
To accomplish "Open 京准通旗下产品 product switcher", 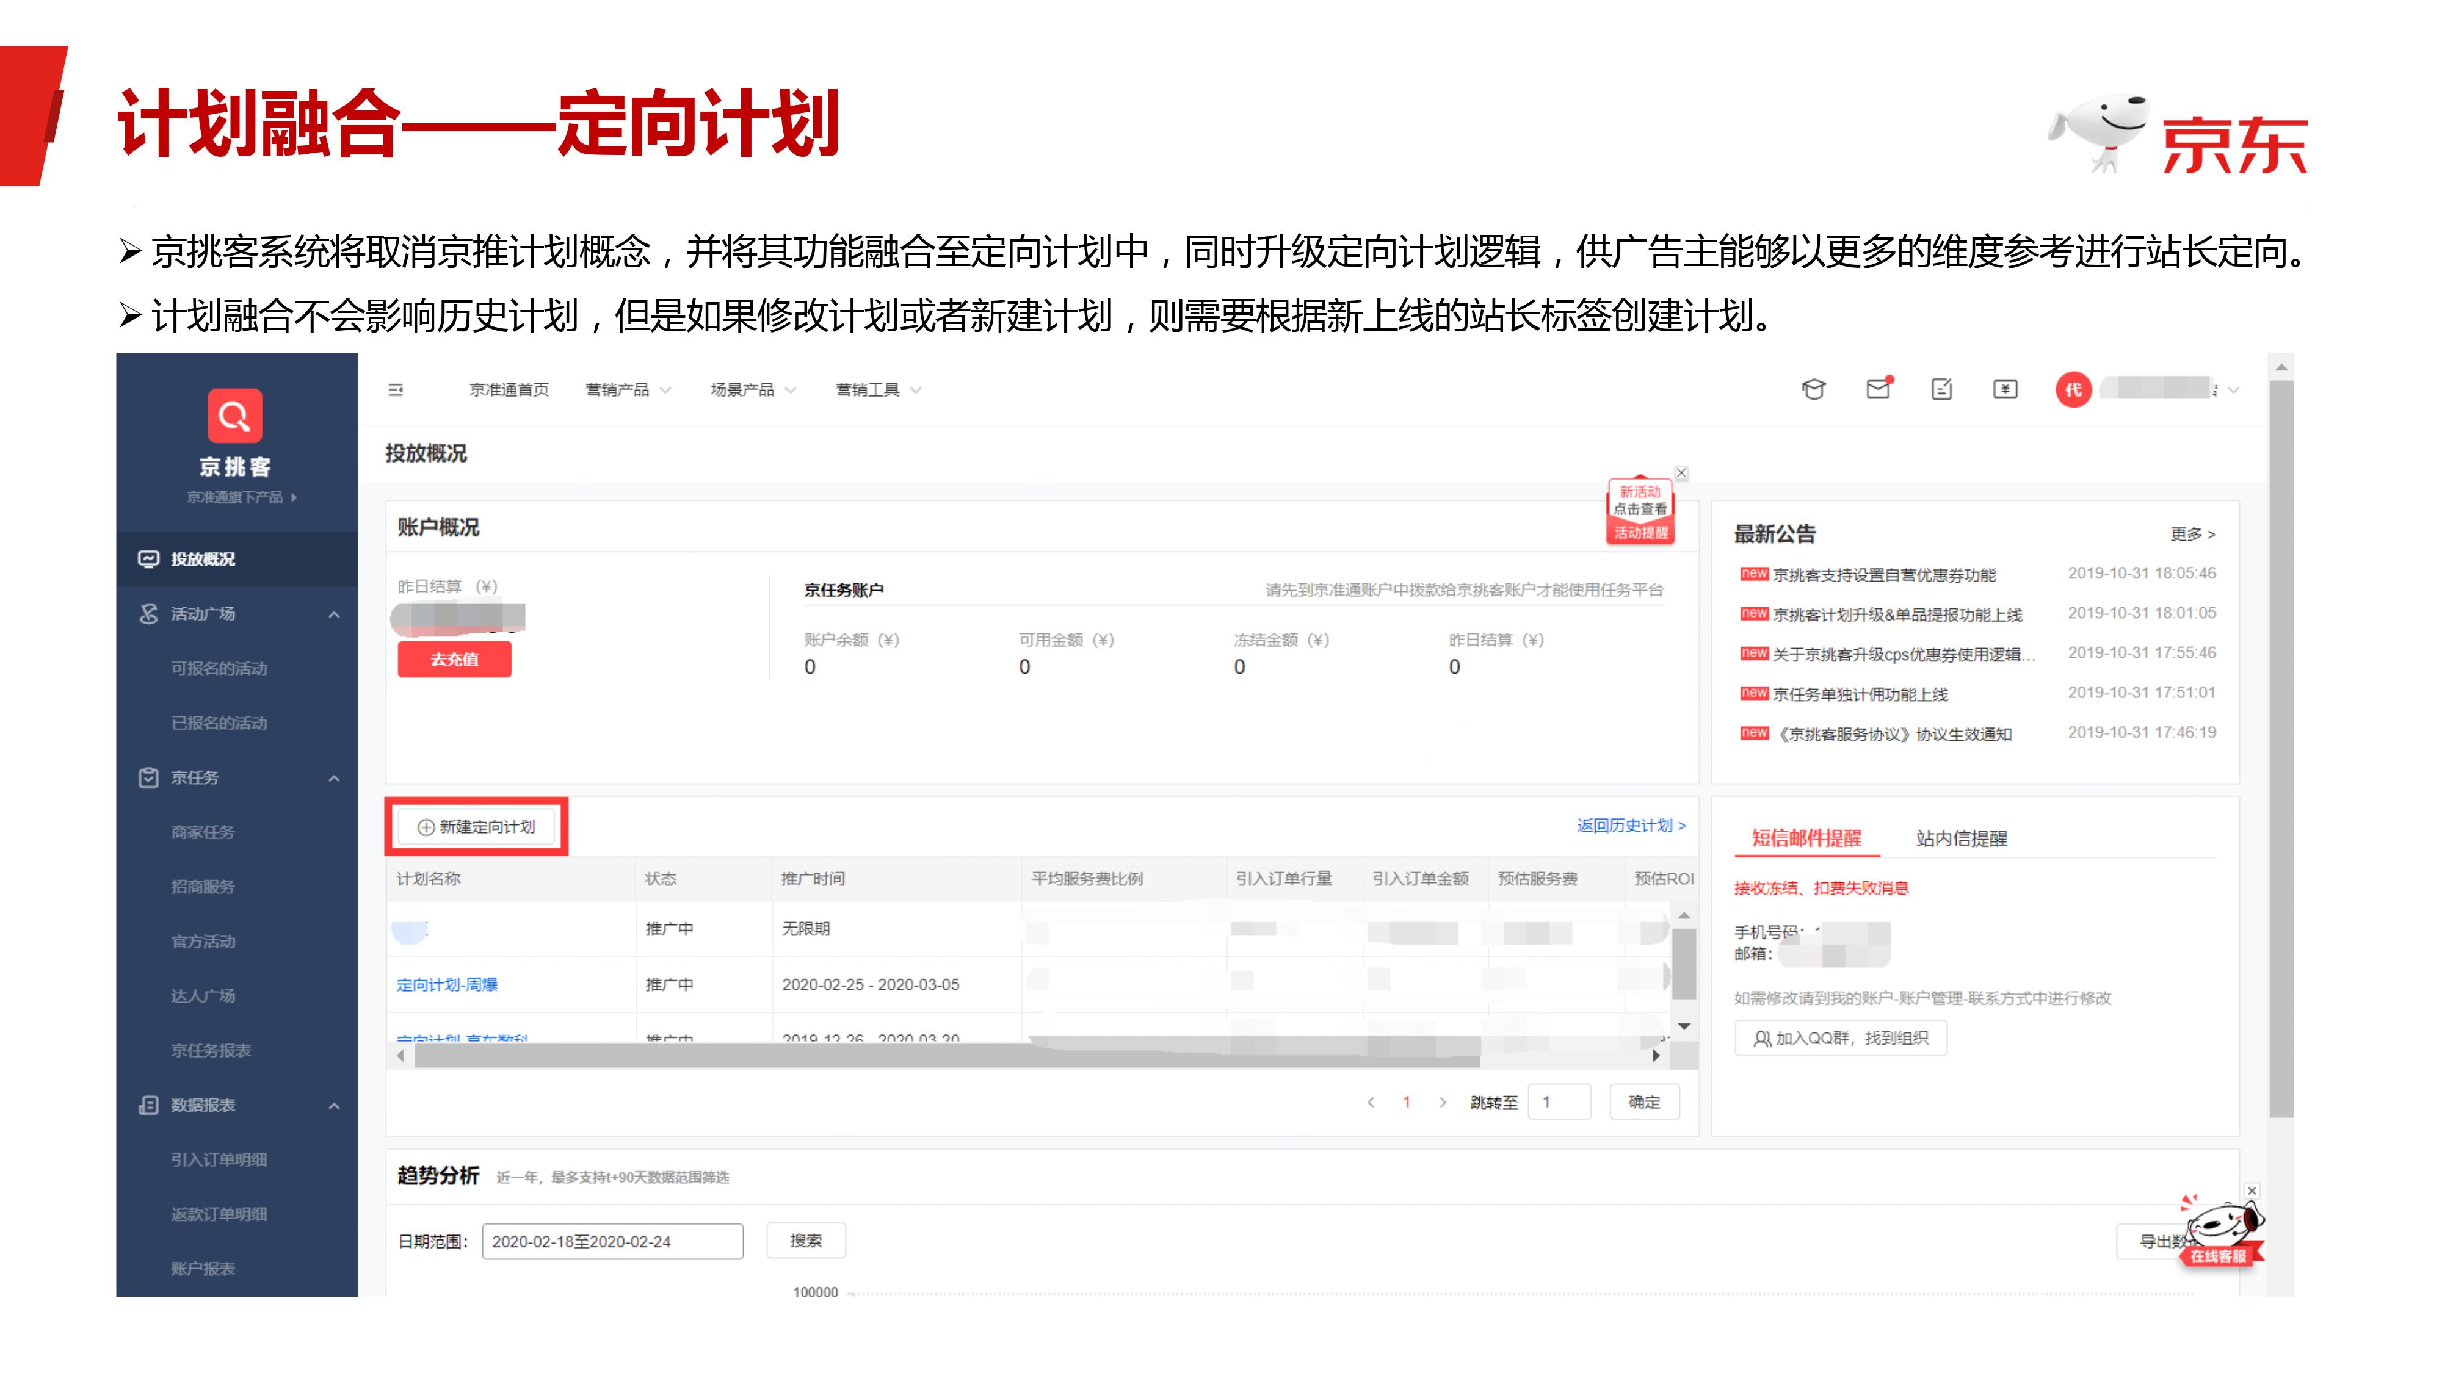I will [242, 497].
